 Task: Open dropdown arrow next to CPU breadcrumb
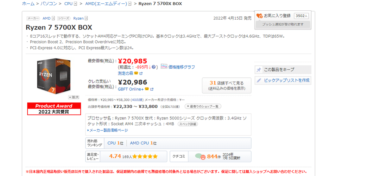pyautogui.click(x=75, y=4)
